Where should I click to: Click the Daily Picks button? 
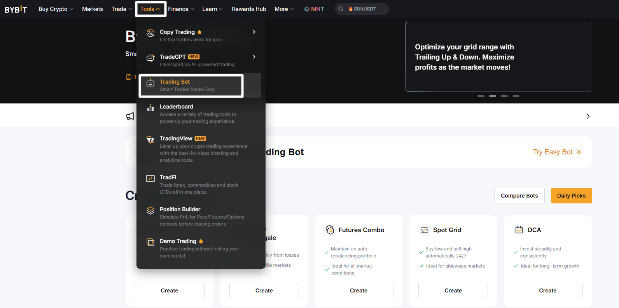pyautogui.click(x=572, y=196)
